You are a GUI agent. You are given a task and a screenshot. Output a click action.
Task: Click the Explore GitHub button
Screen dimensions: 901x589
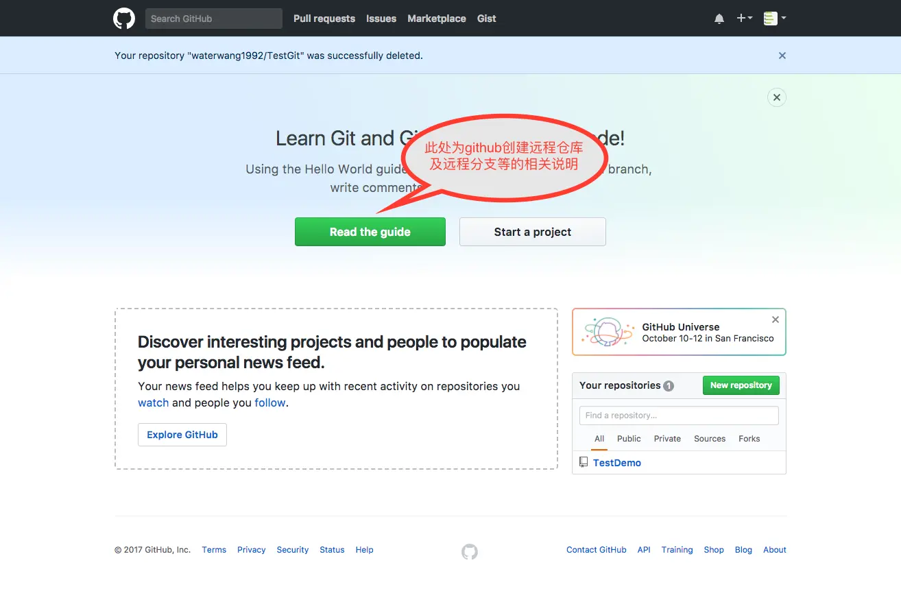(x=182, y=435)
